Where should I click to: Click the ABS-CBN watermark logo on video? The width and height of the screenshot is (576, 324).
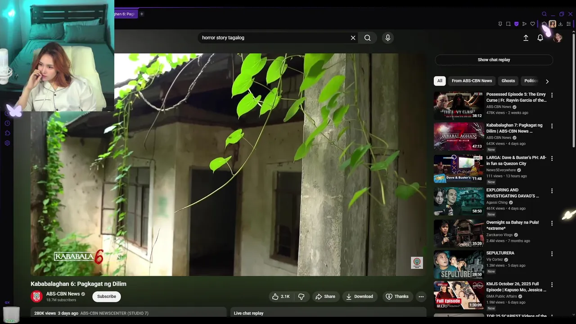tap(417, 263)
